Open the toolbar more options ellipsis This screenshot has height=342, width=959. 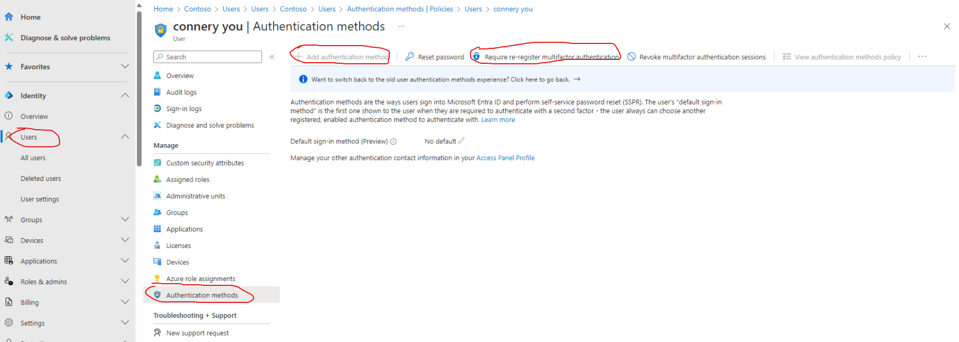point(922,57)
